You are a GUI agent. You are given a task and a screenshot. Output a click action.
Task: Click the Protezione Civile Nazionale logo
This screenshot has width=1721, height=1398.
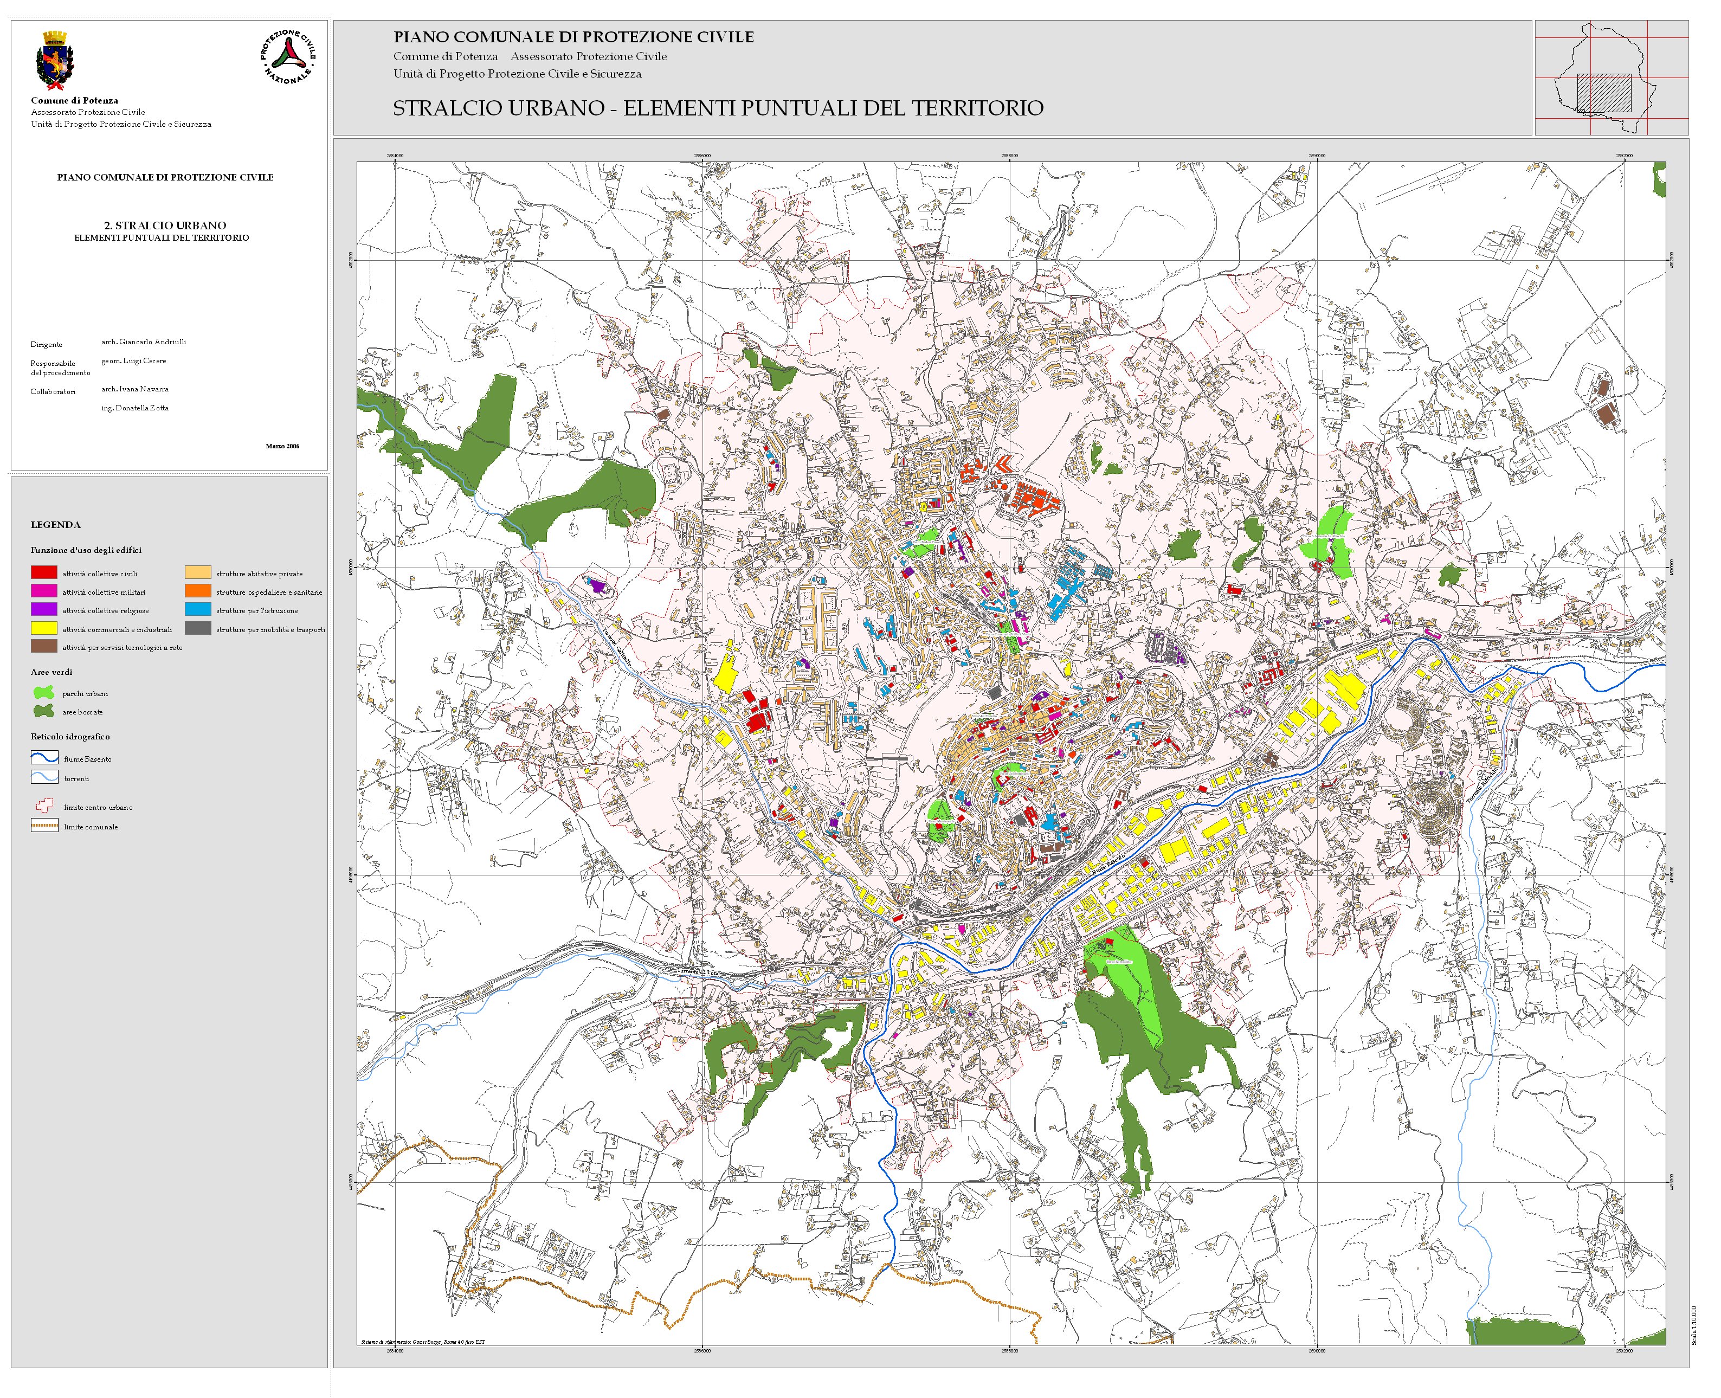click(287, 56)
